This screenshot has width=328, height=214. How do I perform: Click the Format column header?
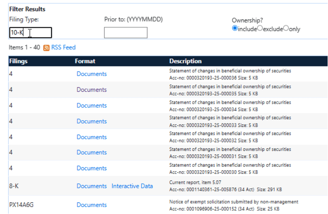tap(85, 61)
